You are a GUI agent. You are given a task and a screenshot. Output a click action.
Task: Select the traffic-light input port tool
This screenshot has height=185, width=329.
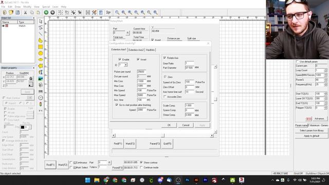[x=41, y=104]
